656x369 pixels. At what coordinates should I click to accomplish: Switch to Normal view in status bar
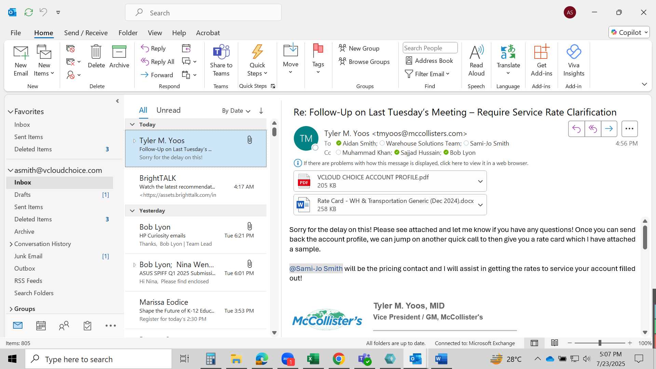pyautogui.click(x=534, y=343)
